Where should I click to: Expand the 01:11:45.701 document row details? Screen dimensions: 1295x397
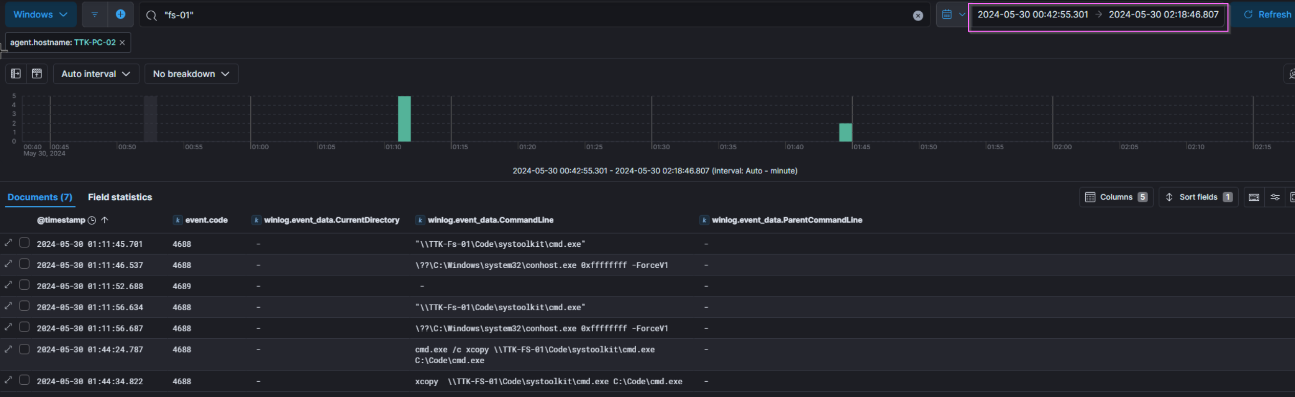(x=8, y=243)
